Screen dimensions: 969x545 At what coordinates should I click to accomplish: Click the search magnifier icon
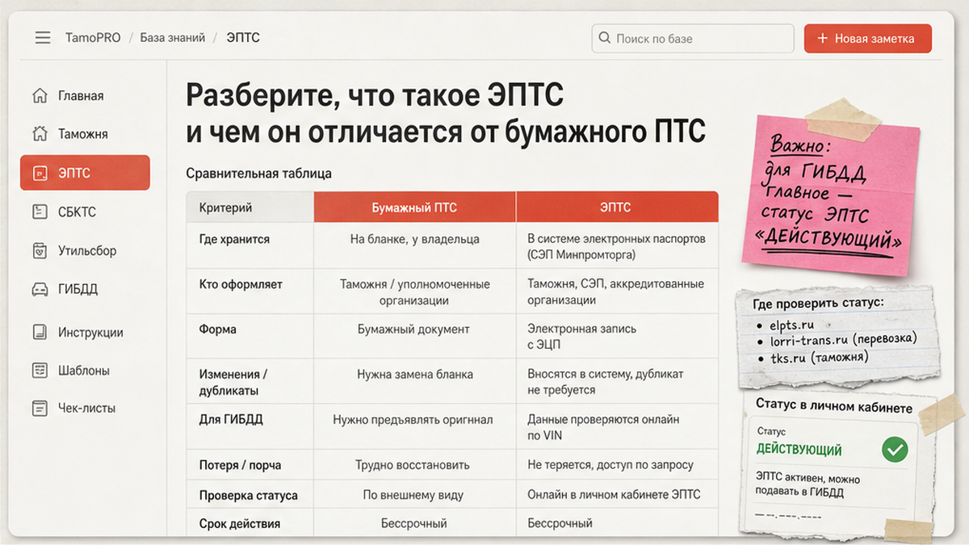(x=605, y=38)
